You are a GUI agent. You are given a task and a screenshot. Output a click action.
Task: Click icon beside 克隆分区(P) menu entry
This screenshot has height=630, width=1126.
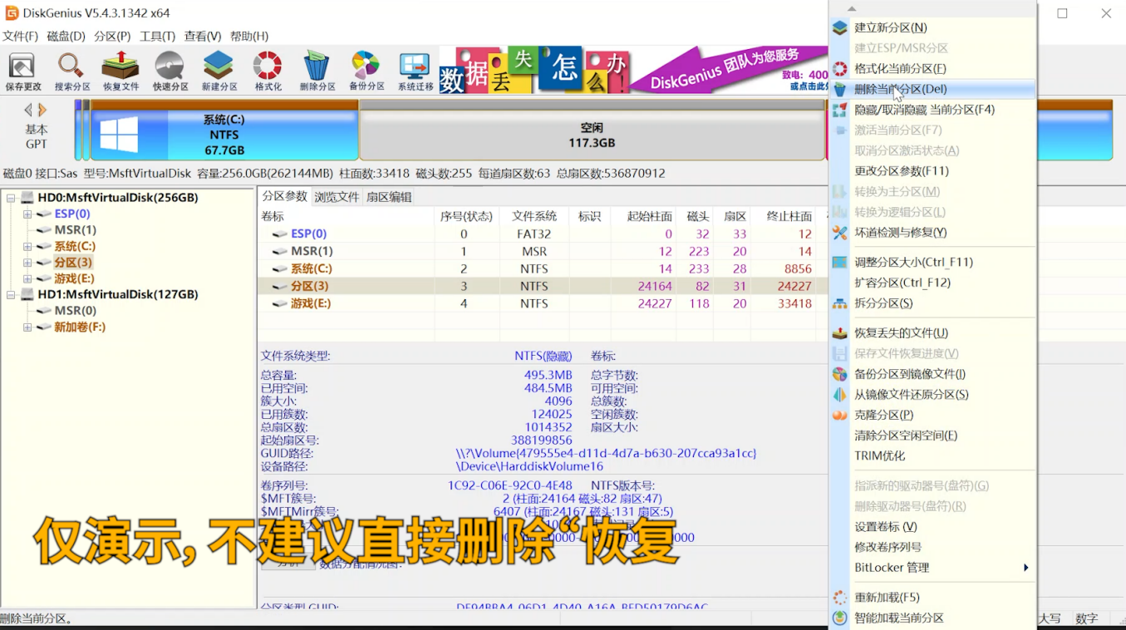click(840, 415)
